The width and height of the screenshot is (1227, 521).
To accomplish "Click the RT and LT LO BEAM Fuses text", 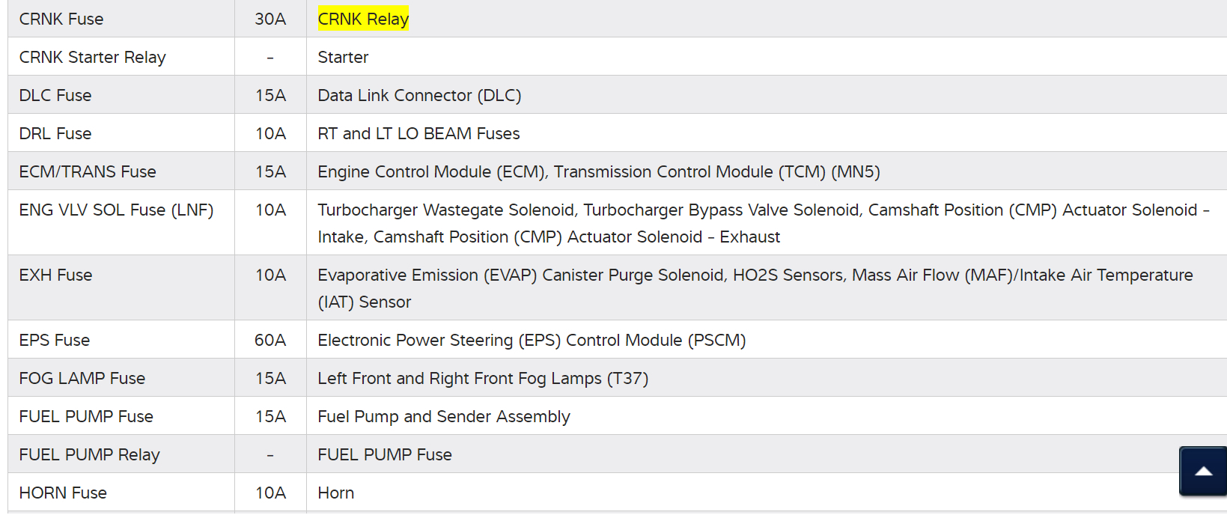I will coord(418,134).
